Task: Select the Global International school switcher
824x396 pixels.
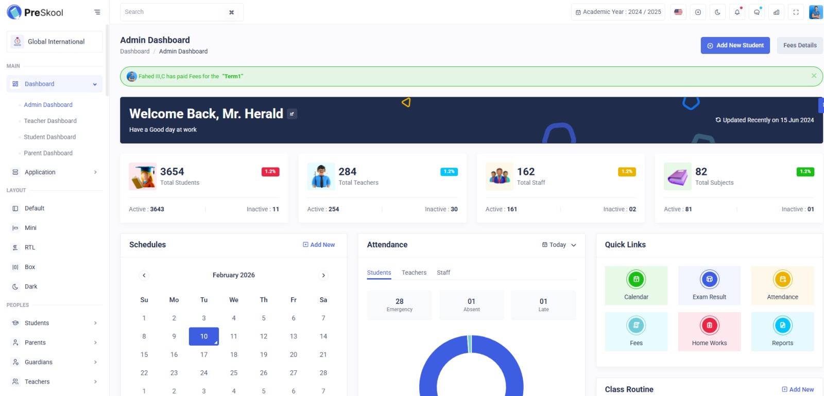Action: pyautogui.click(x=55, y=42)
